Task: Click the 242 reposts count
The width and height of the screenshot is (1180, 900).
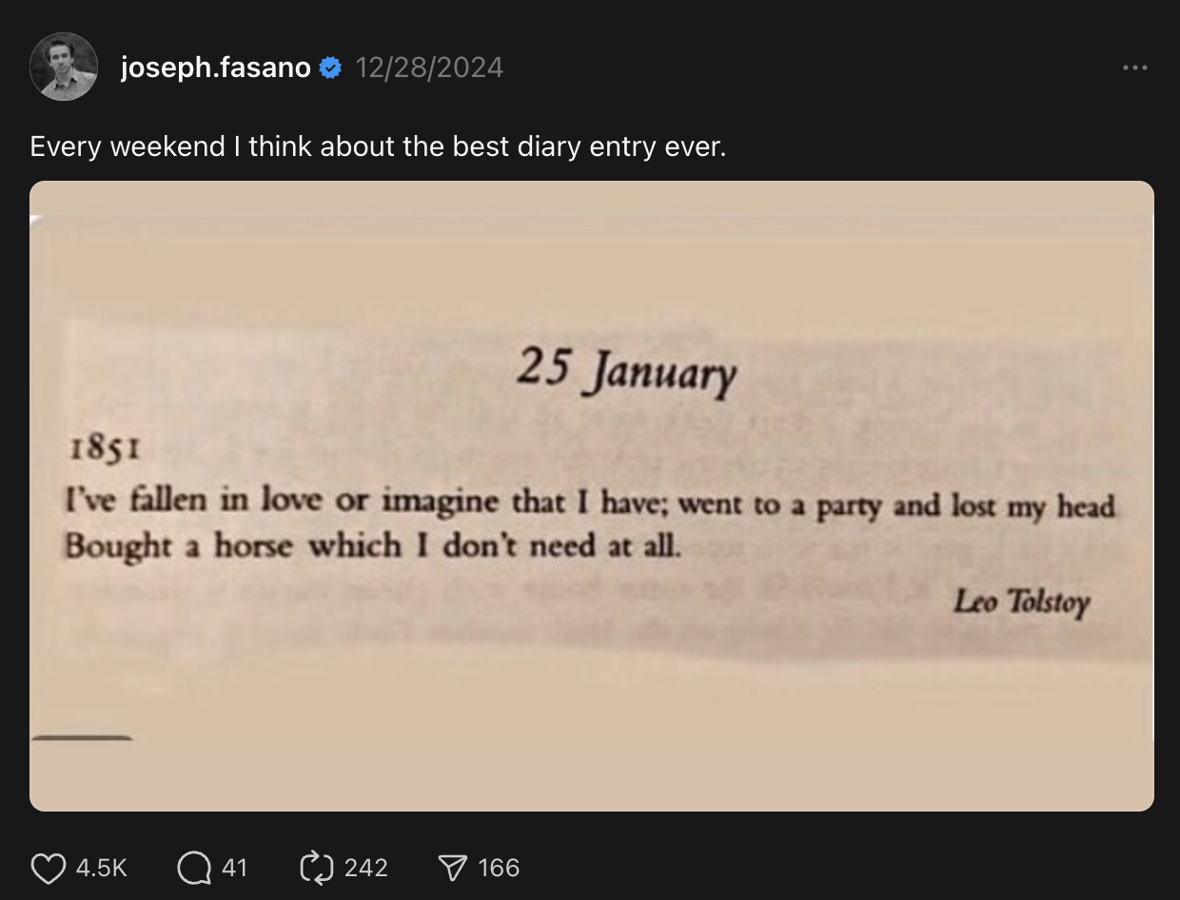Action: (365, 868)
